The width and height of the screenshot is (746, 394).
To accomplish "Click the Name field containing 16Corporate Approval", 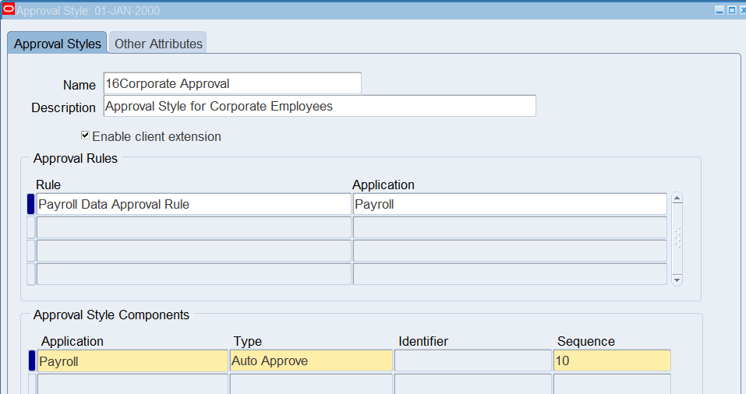I will pyautogui.click(x=232, y=83).
